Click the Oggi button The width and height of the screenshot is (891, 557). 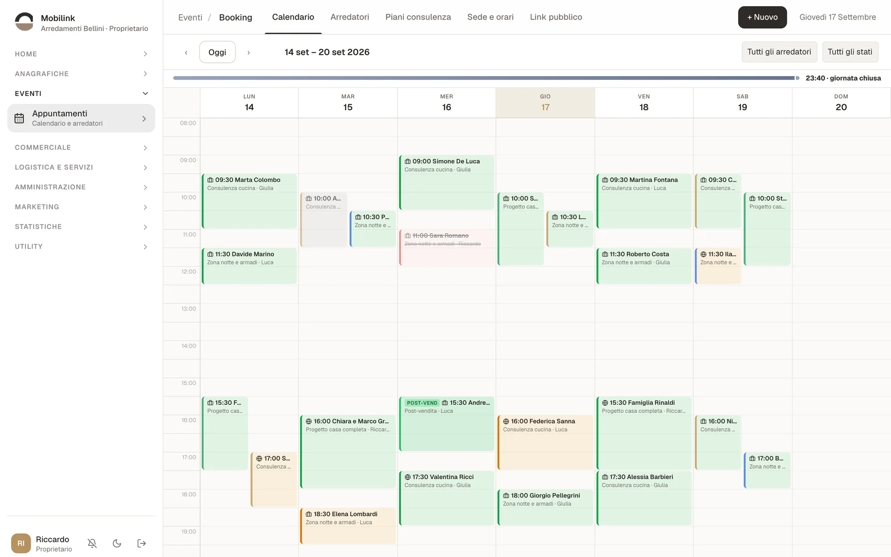tap(217, 52)
